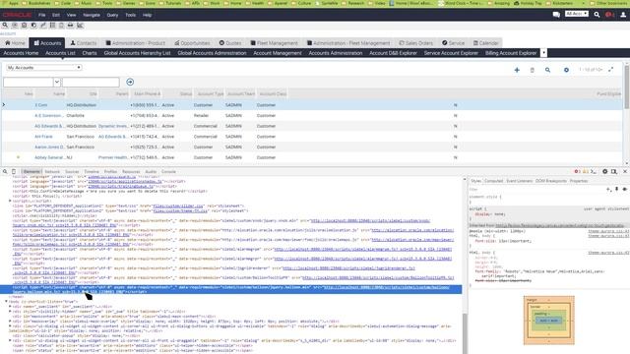Switch to the Quotes screen tab
The image size is (630, 354).
tap(230, 43)
